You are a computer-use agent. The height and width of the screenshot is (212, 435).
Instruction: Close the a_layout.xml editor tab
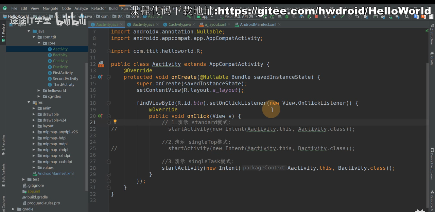pyautogui.click(x=229, y=24)
